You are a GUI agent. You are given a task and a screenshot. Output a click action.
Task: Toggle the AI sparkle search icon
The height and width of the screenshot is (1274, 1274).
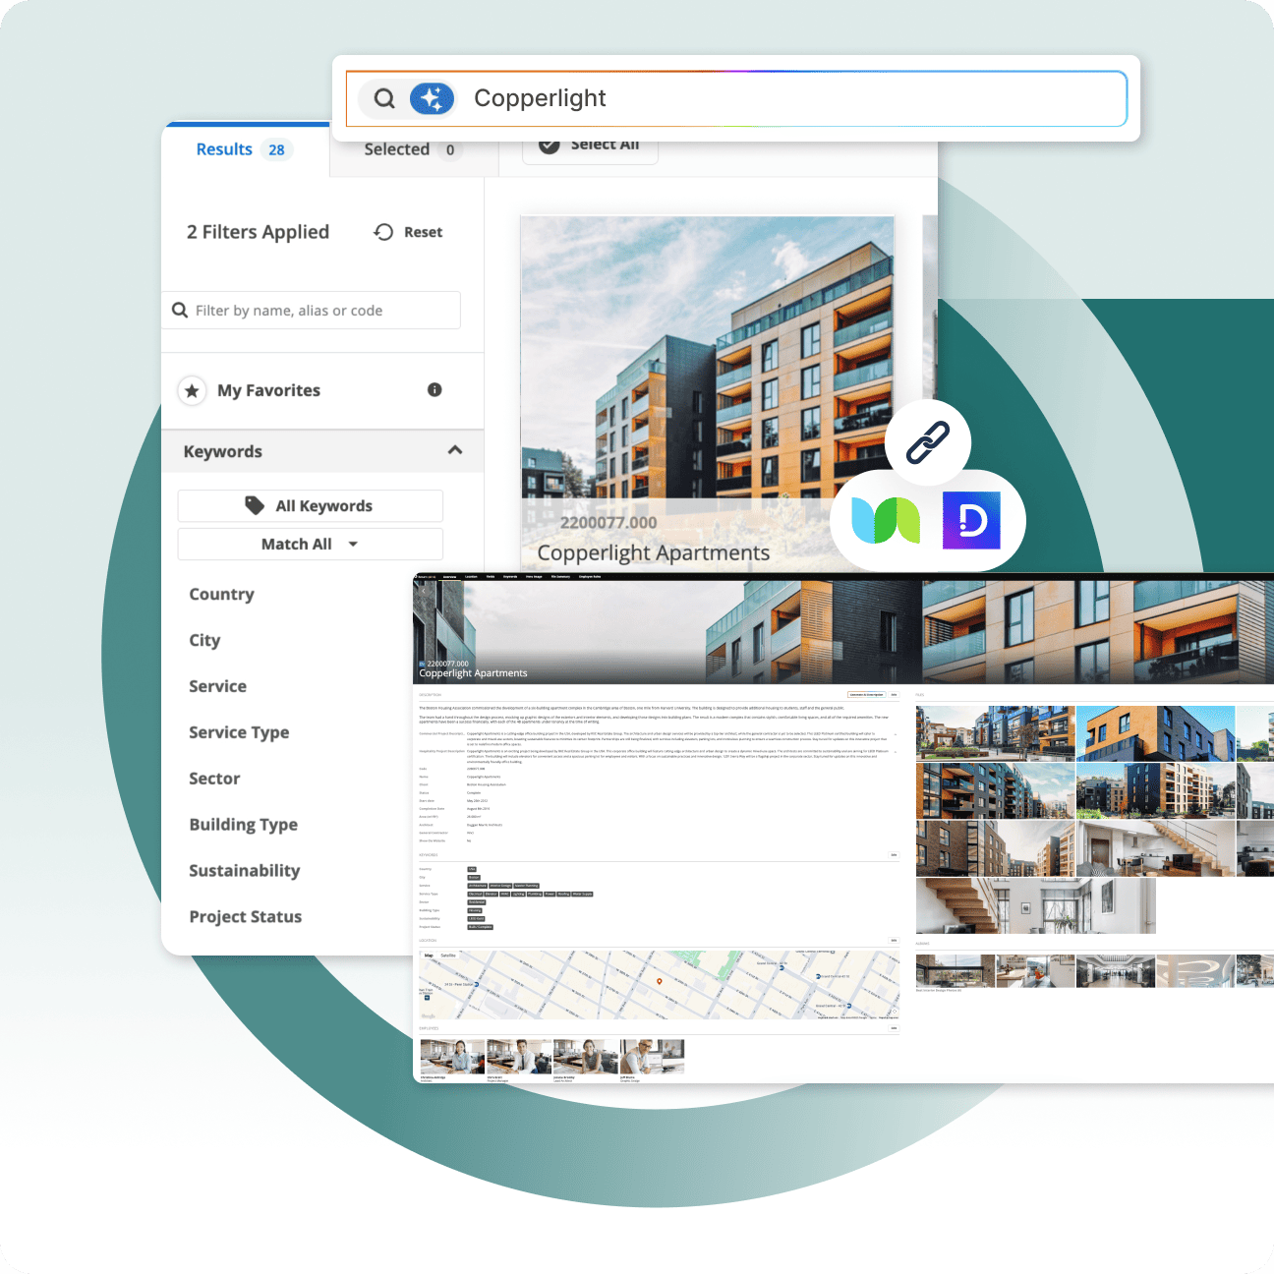[432, 98]
